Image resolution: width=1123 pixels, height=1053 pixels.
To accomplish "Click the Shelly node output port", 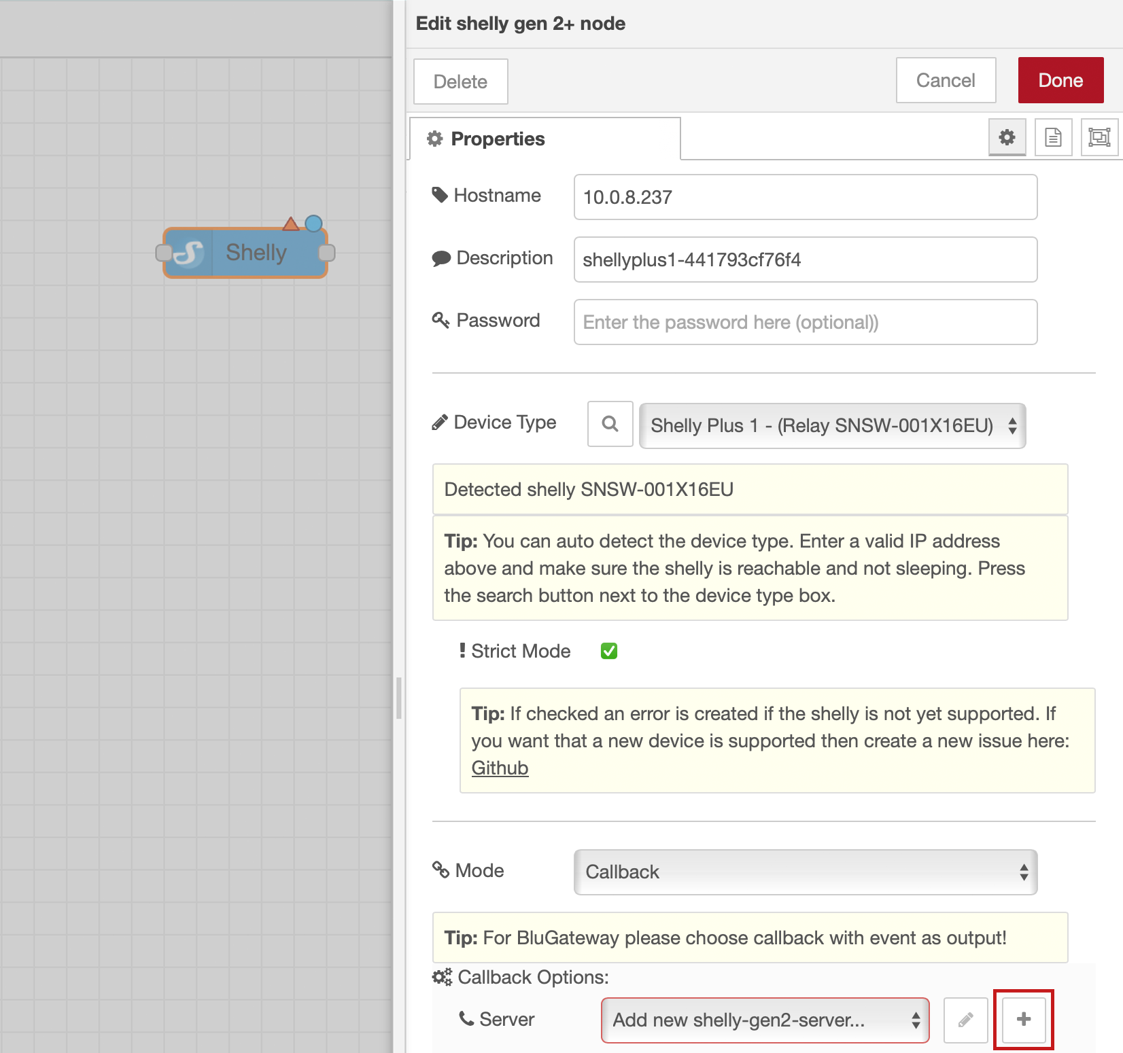I will point(327,253).
